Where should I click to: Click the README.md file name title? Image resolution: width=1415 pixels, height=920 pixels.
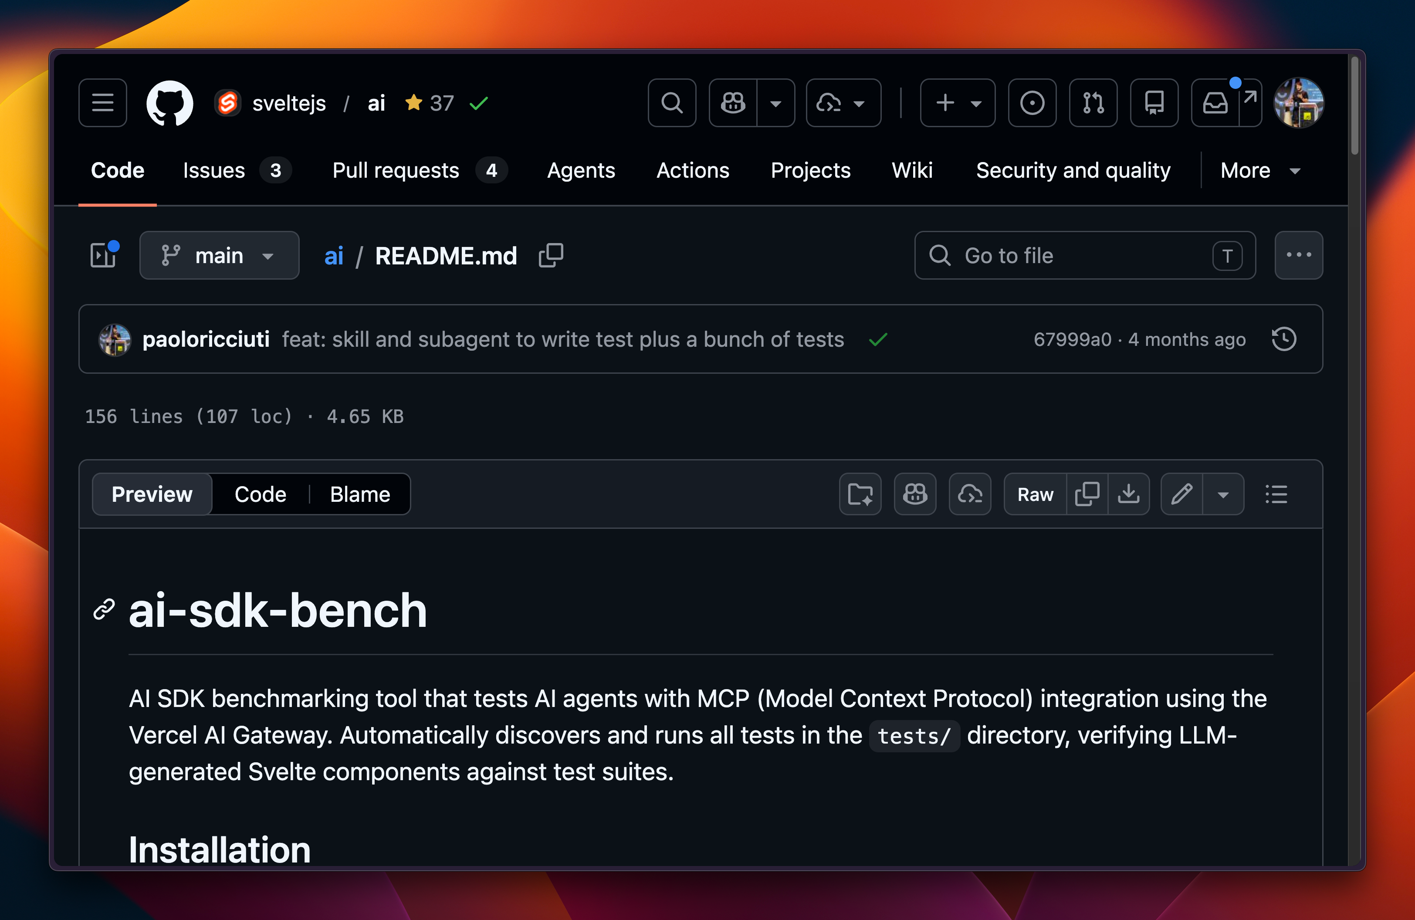(446, 256)
